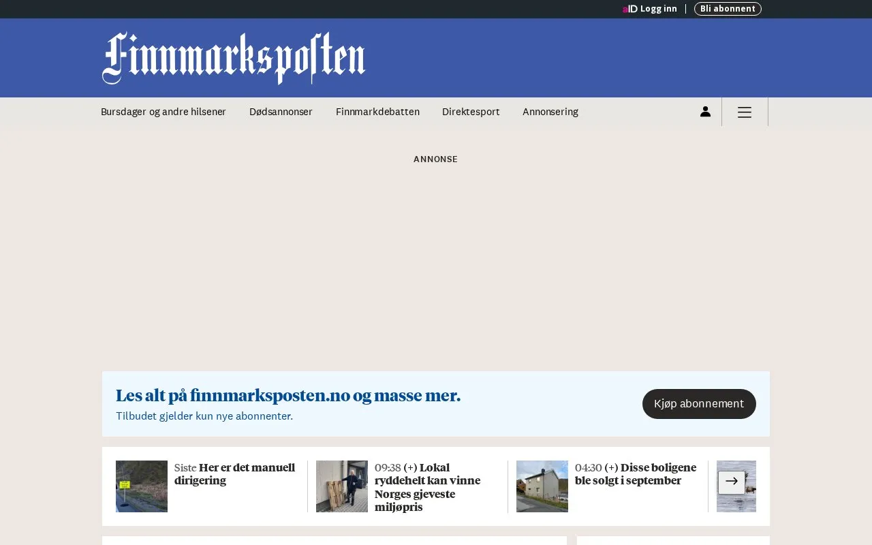
Task: Open 'Disse boligene ble solgt' article
Action: click(x=636, y=474)
